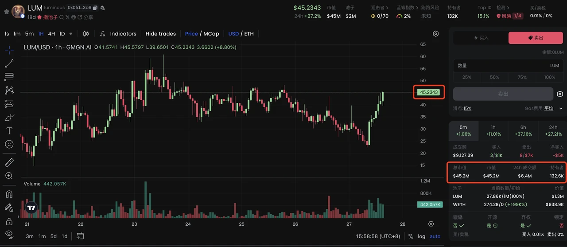
Task: Expand the timeframe interval dropdown
Action: point(71,34)
